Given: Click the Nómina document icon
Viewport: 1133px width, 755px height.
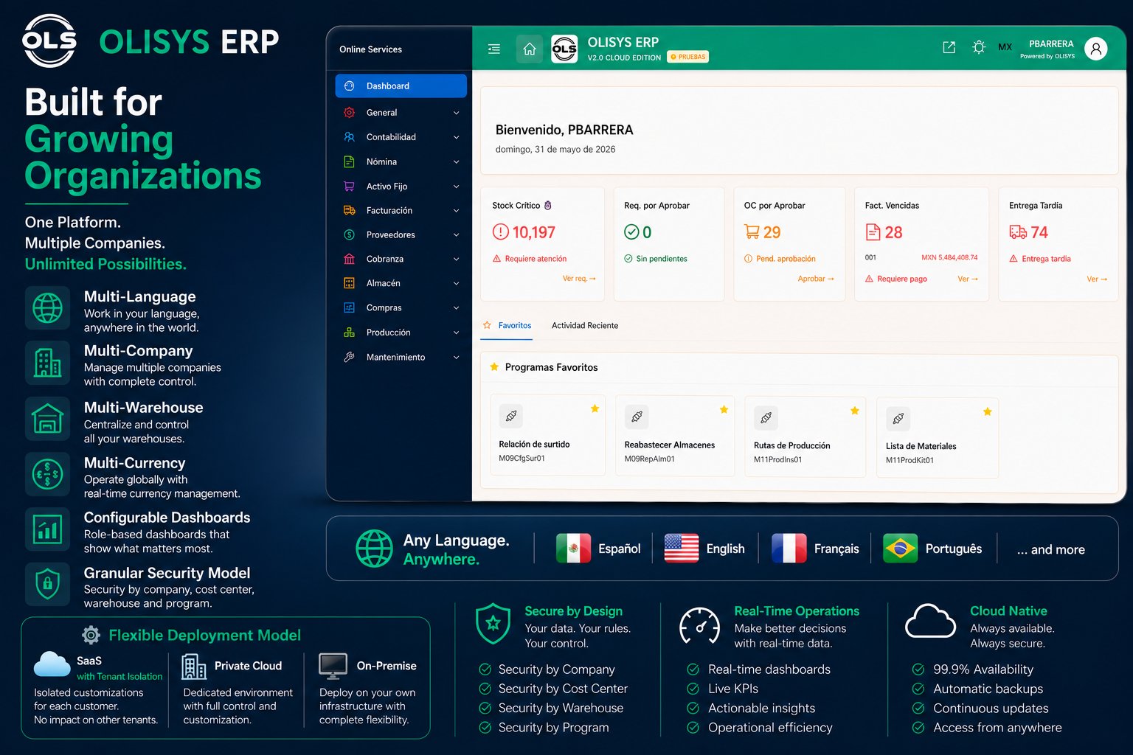Looking at the screenshot, I should (349, 161).
